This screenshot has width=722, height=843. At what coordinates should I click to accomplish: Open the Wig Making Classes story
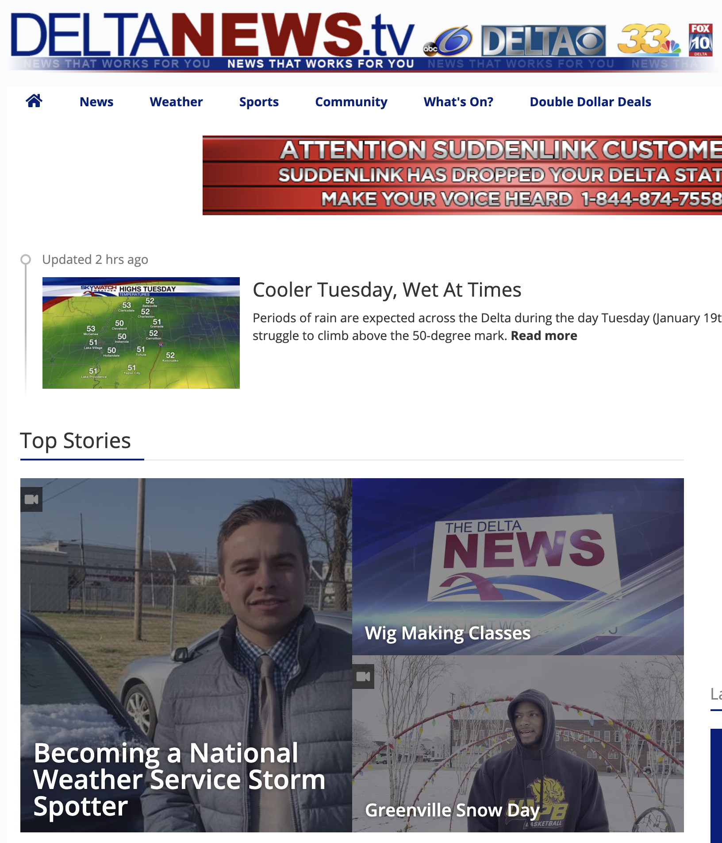448,633
